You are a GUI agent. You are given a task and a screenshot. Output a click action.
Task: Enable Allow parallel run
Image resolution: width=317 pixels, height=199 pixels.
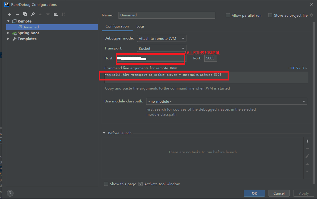point(228,16)
